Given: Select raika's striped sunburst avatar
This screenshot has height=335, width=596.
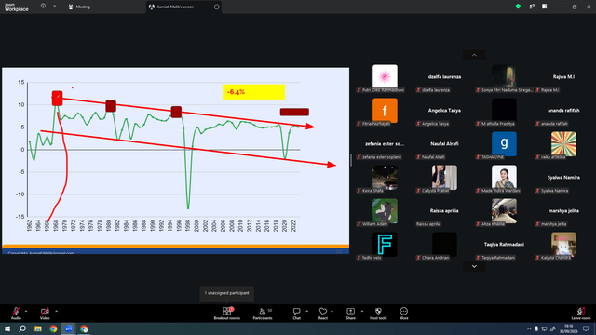Looking at the screenshot, I should click(563, 143).
